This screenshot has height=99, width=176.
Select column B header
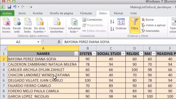[x=87, y=48]
